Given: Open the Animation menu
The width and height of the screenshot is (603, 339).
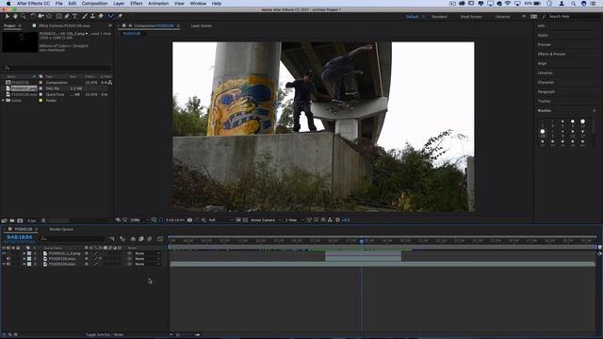Looking at the screenshot, I should click(158, 4).
